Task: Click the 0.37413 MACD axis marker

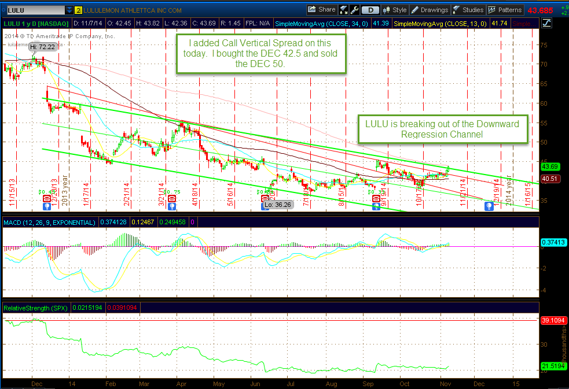Action: [x=553, y=242]
